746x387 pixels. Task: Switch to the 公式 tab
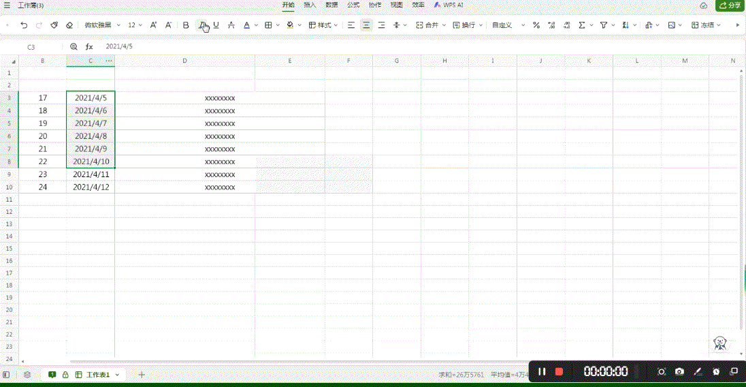click(x=353, y=5)
